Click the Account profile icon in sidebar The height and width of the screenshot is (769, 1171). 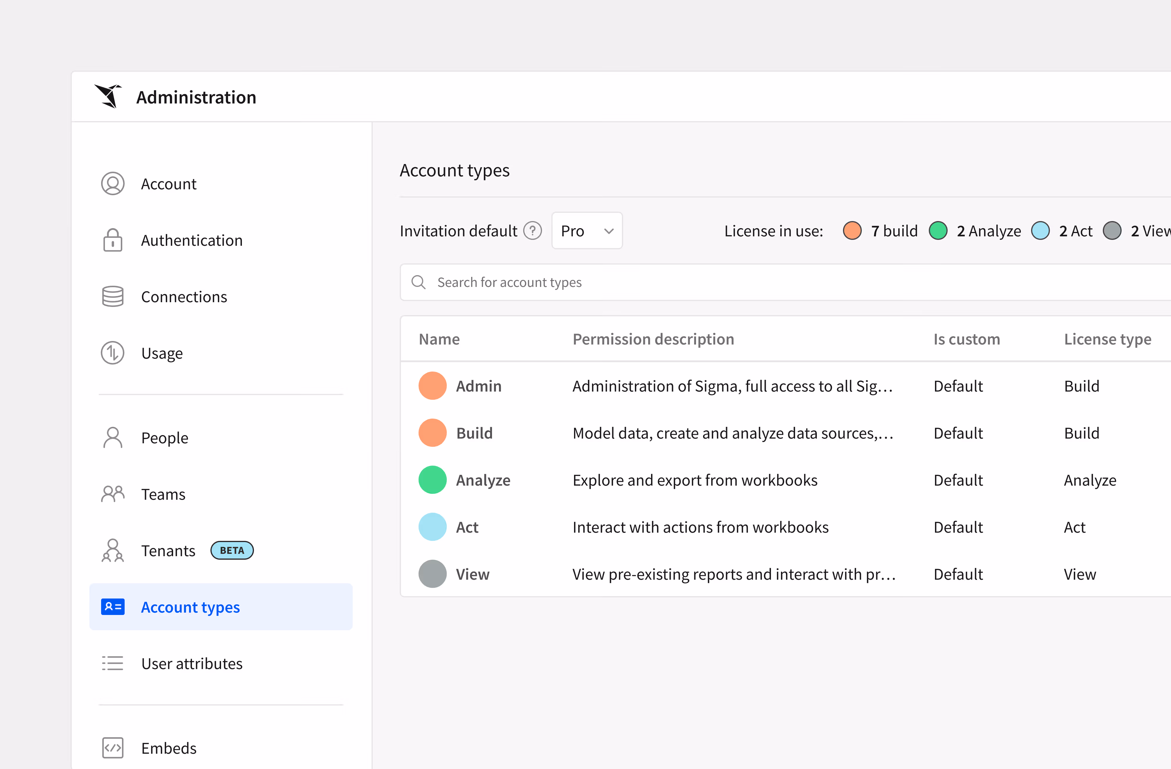coord(113,183)
